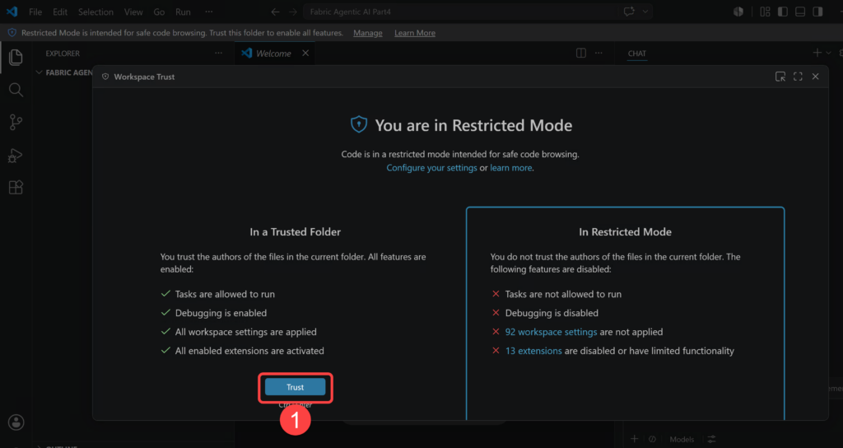Open the File menu

click(35, 12)
